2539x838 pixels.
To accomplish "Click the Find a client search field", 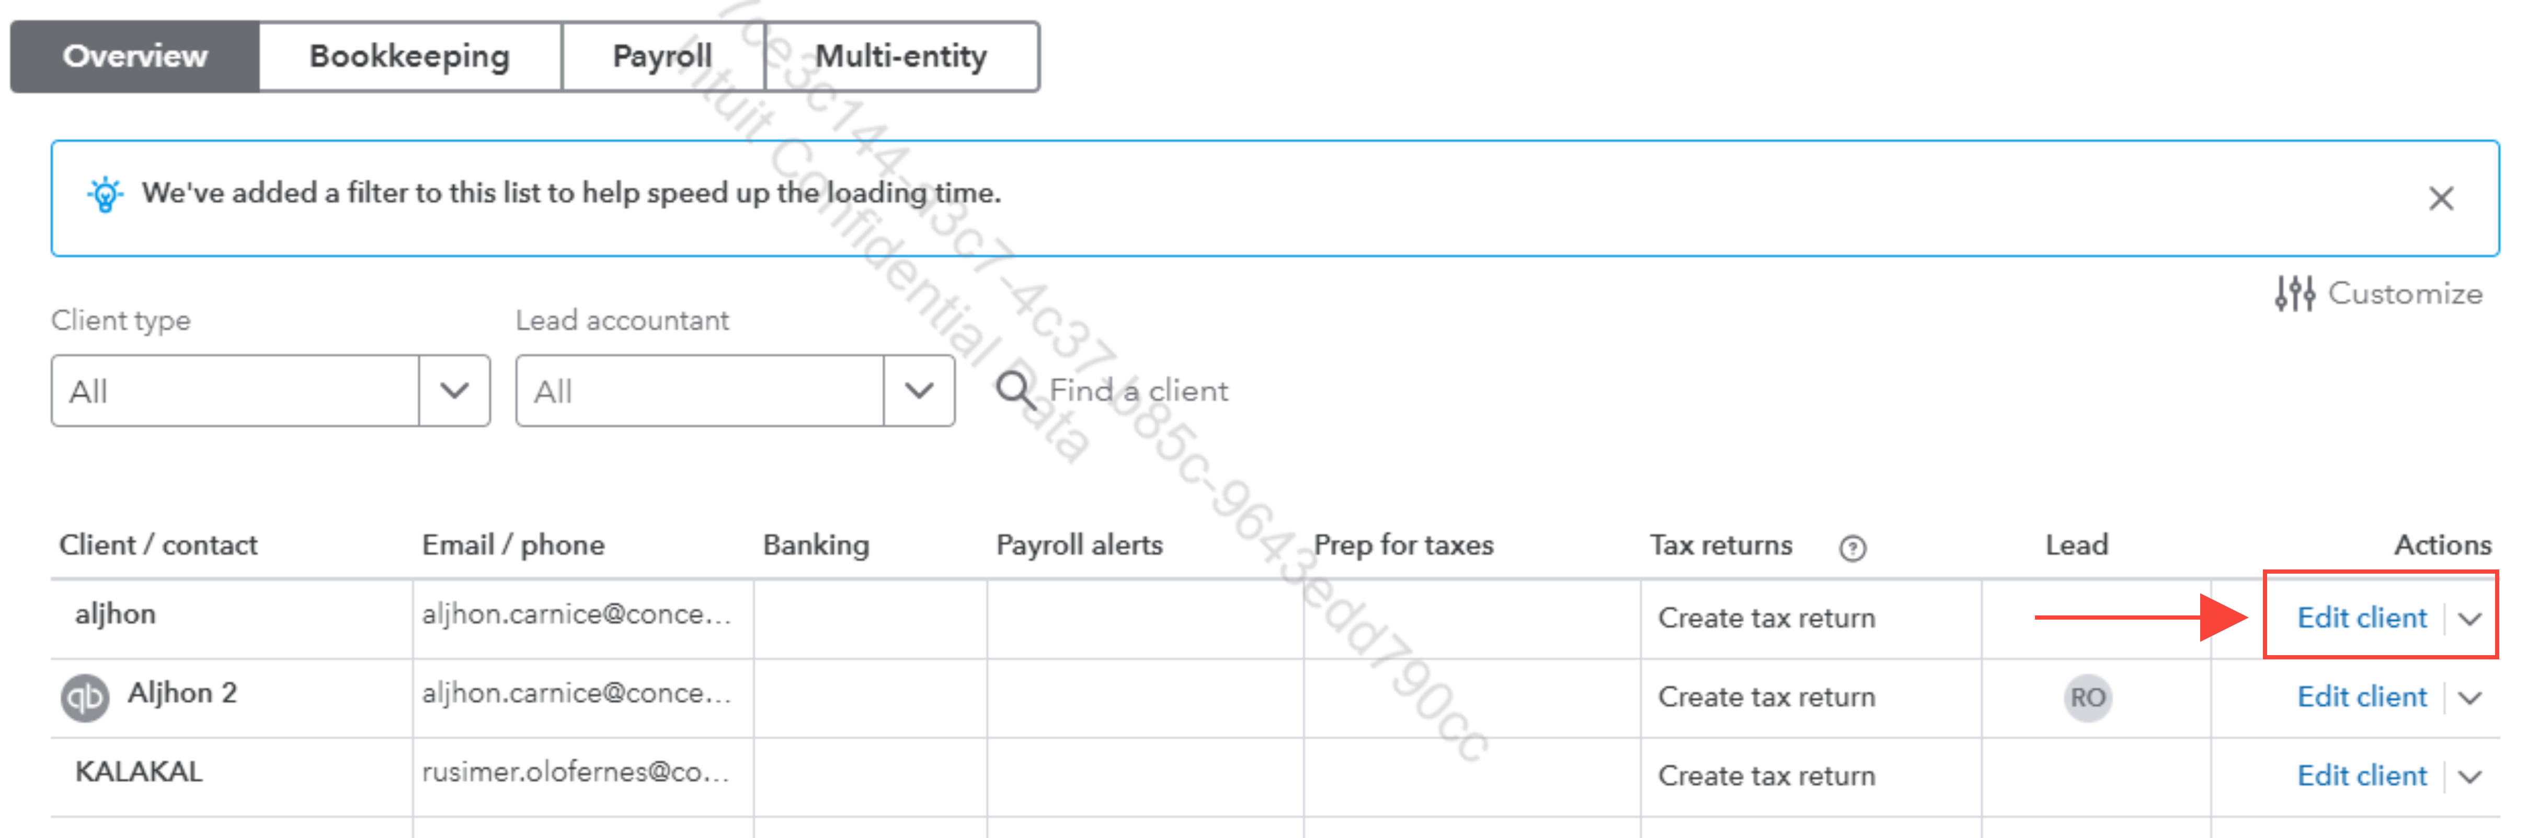I will pos(1138,390).
